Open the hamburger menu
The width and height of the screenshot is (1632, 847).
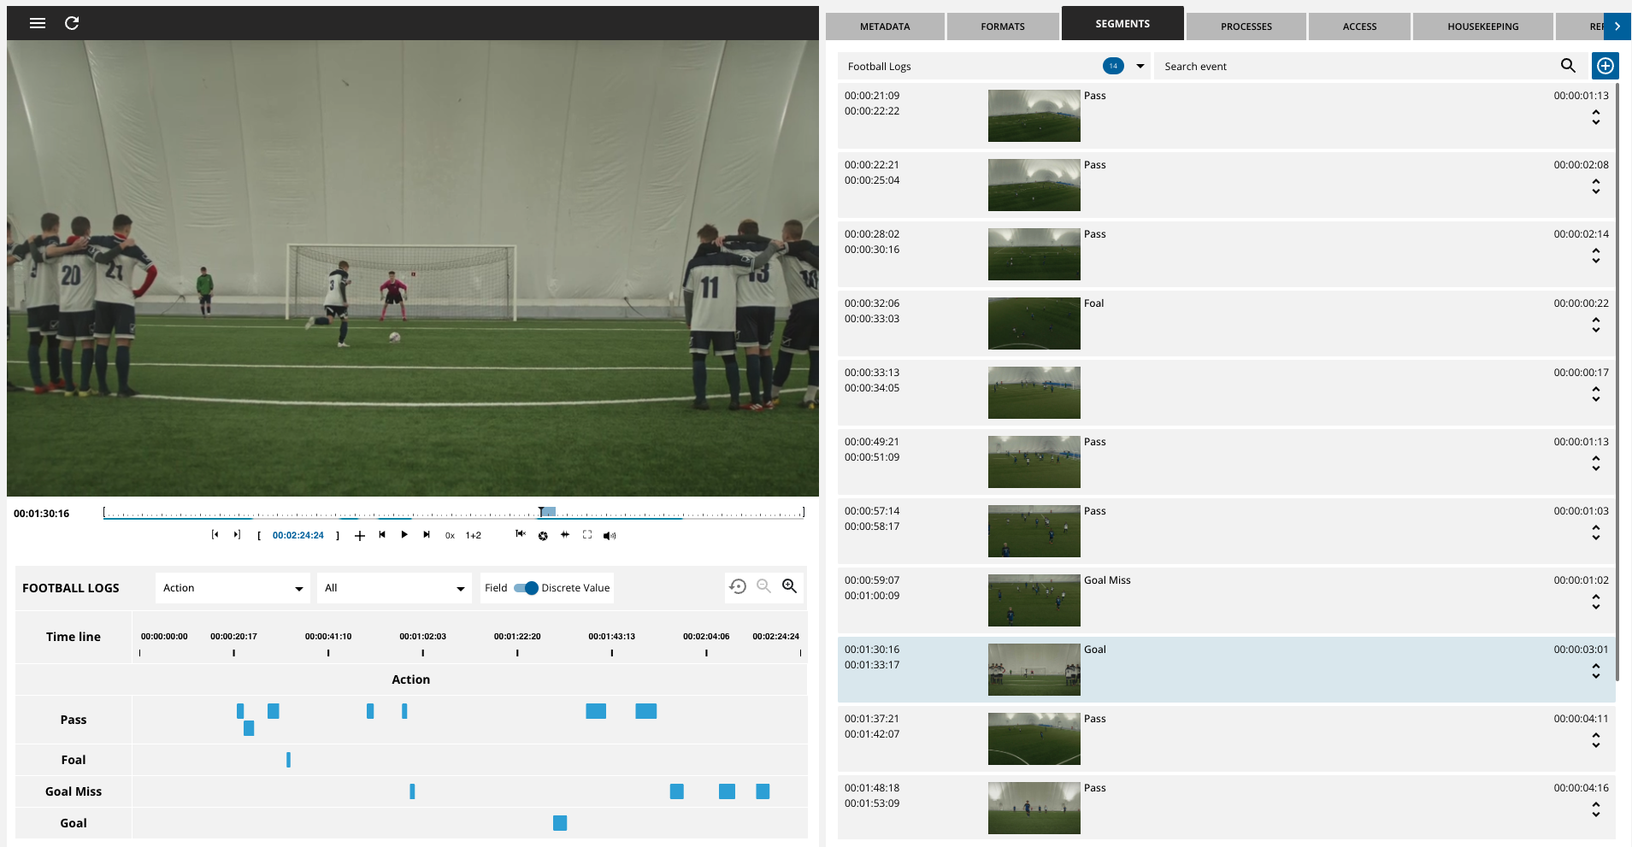[38, 23]
